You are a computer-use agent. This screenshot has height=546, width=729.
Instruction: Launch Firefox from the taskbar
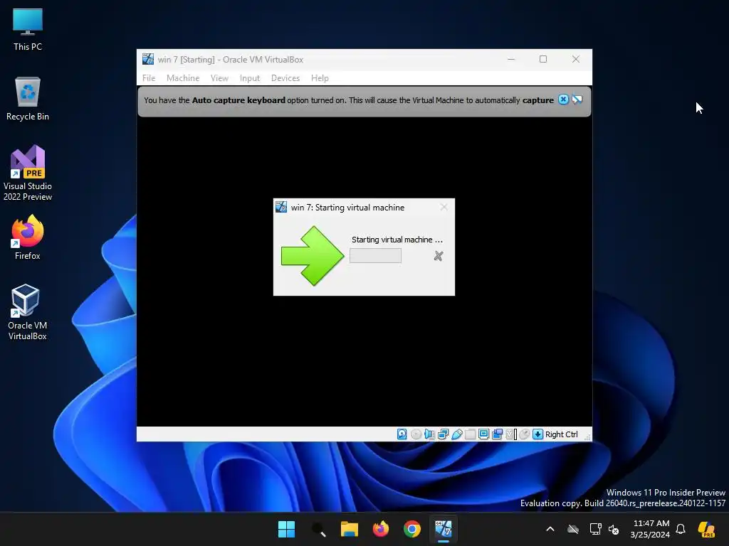pos(381,529)
